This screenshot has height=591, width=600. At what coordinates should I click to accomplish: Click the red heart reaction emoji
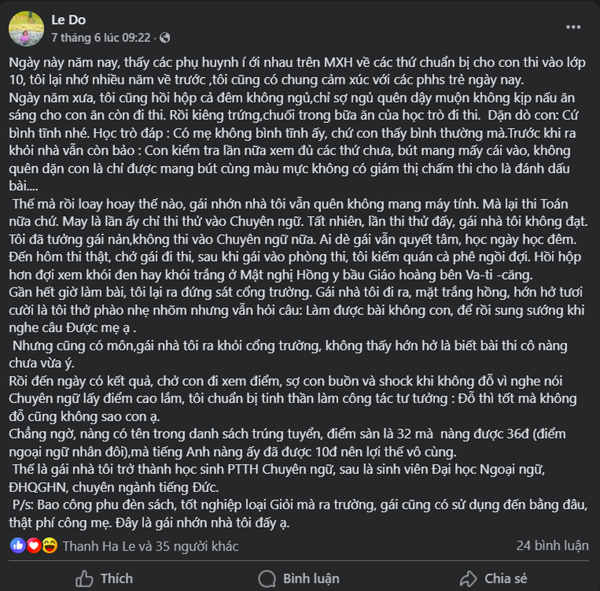(34, 545)
